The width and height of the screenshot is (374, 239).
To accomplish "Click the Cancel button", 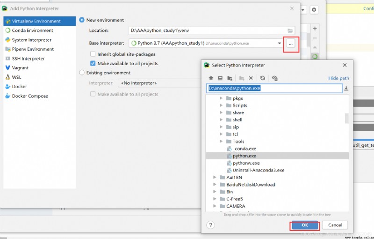I will [335, 225].
